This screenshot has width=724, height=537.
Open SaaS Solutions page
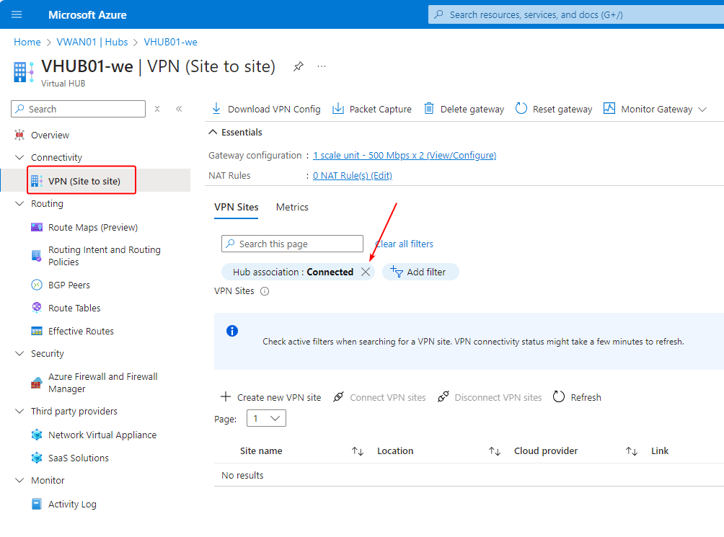coord(79,458)
